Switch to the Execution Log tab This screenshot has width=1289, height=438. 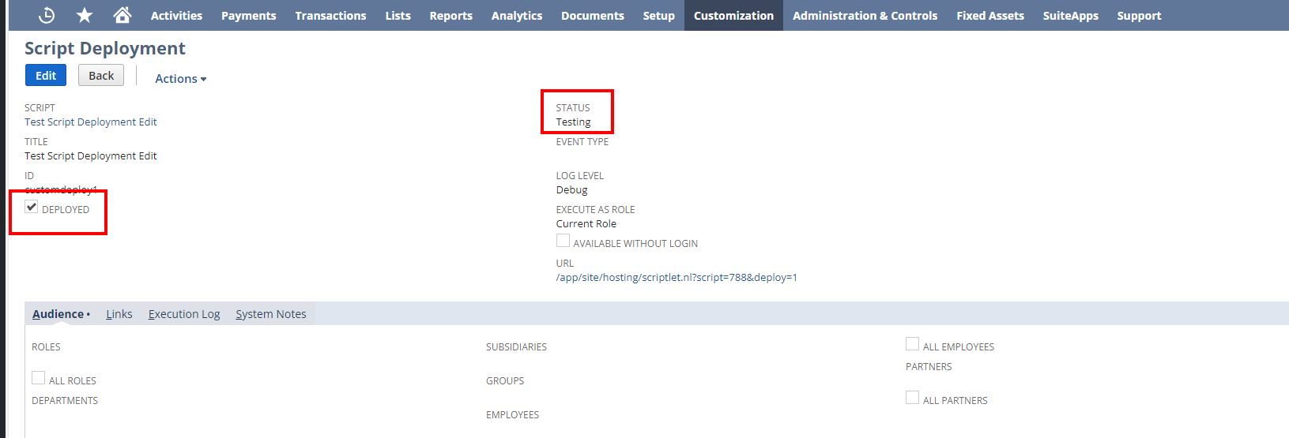(x=184, y=314)
